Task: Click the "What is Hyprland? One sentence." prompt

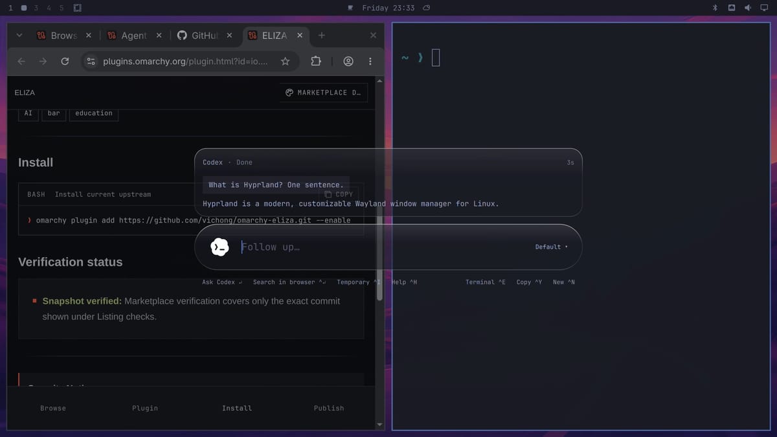Action: click(276, 185)
